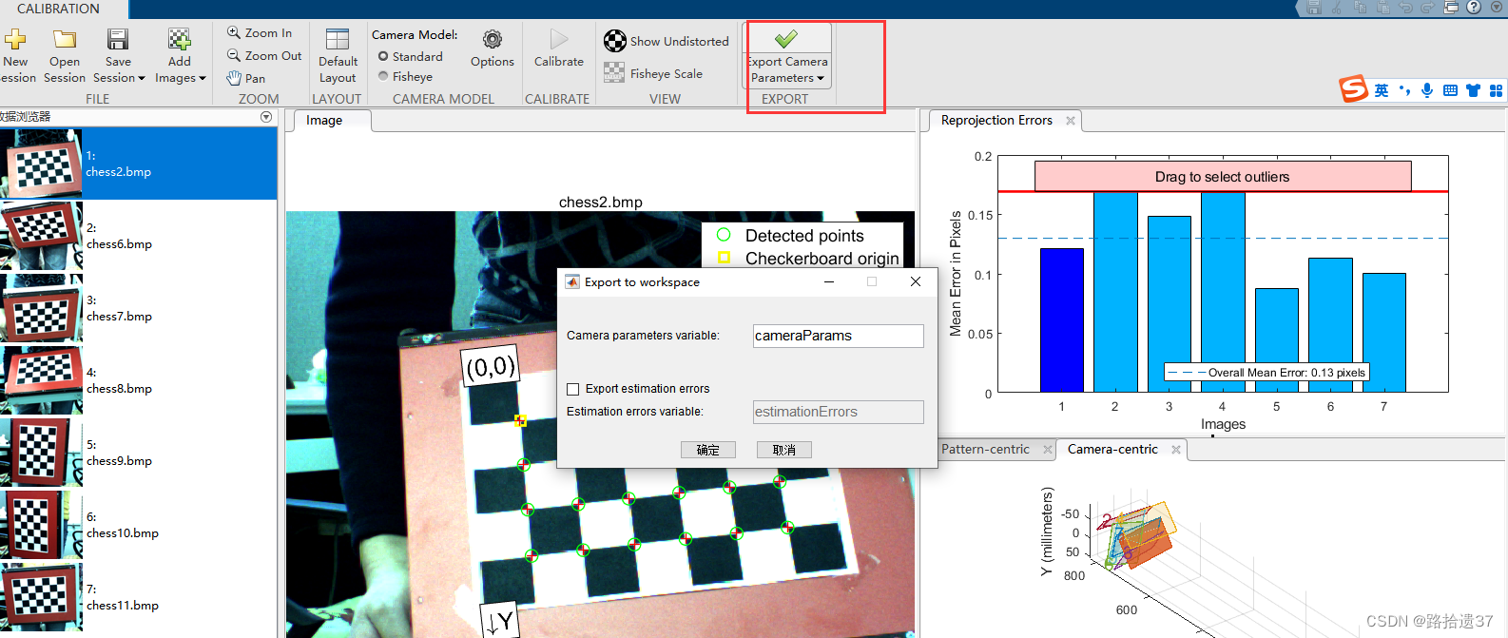Click the Sogou input method logo

[1353, 89]
